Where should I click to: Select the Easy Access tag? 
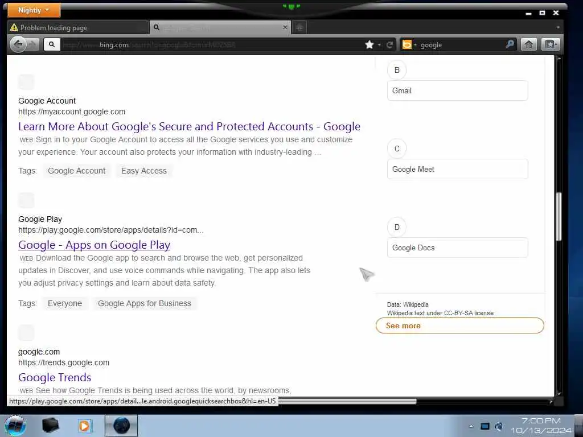(144, 171)
